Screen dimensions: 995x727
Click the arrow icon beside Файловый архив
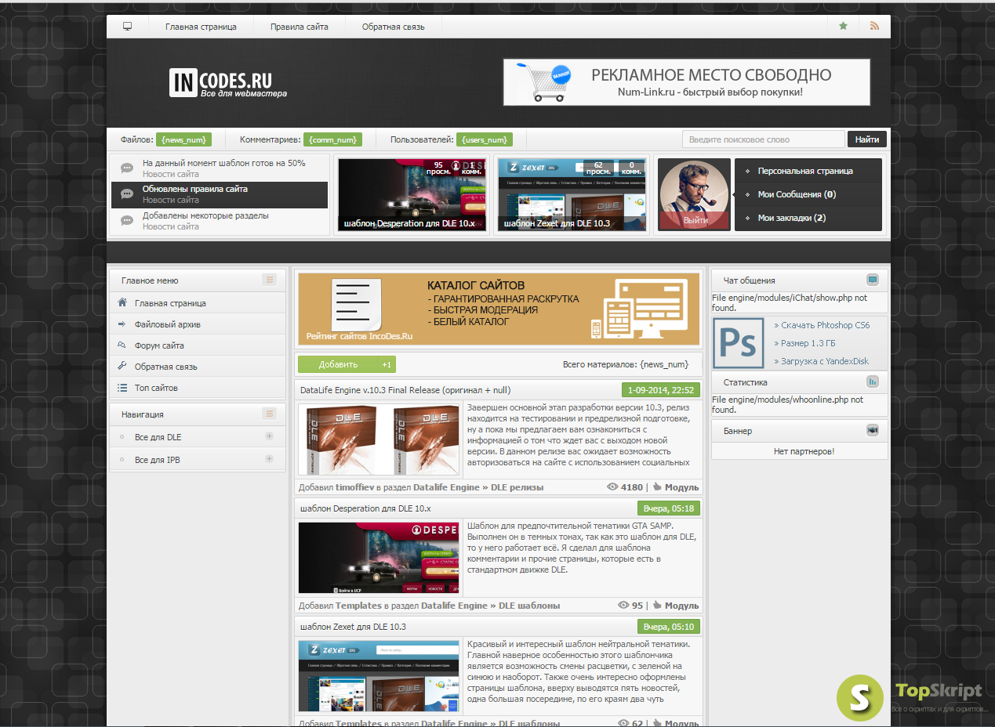point(122,324)
